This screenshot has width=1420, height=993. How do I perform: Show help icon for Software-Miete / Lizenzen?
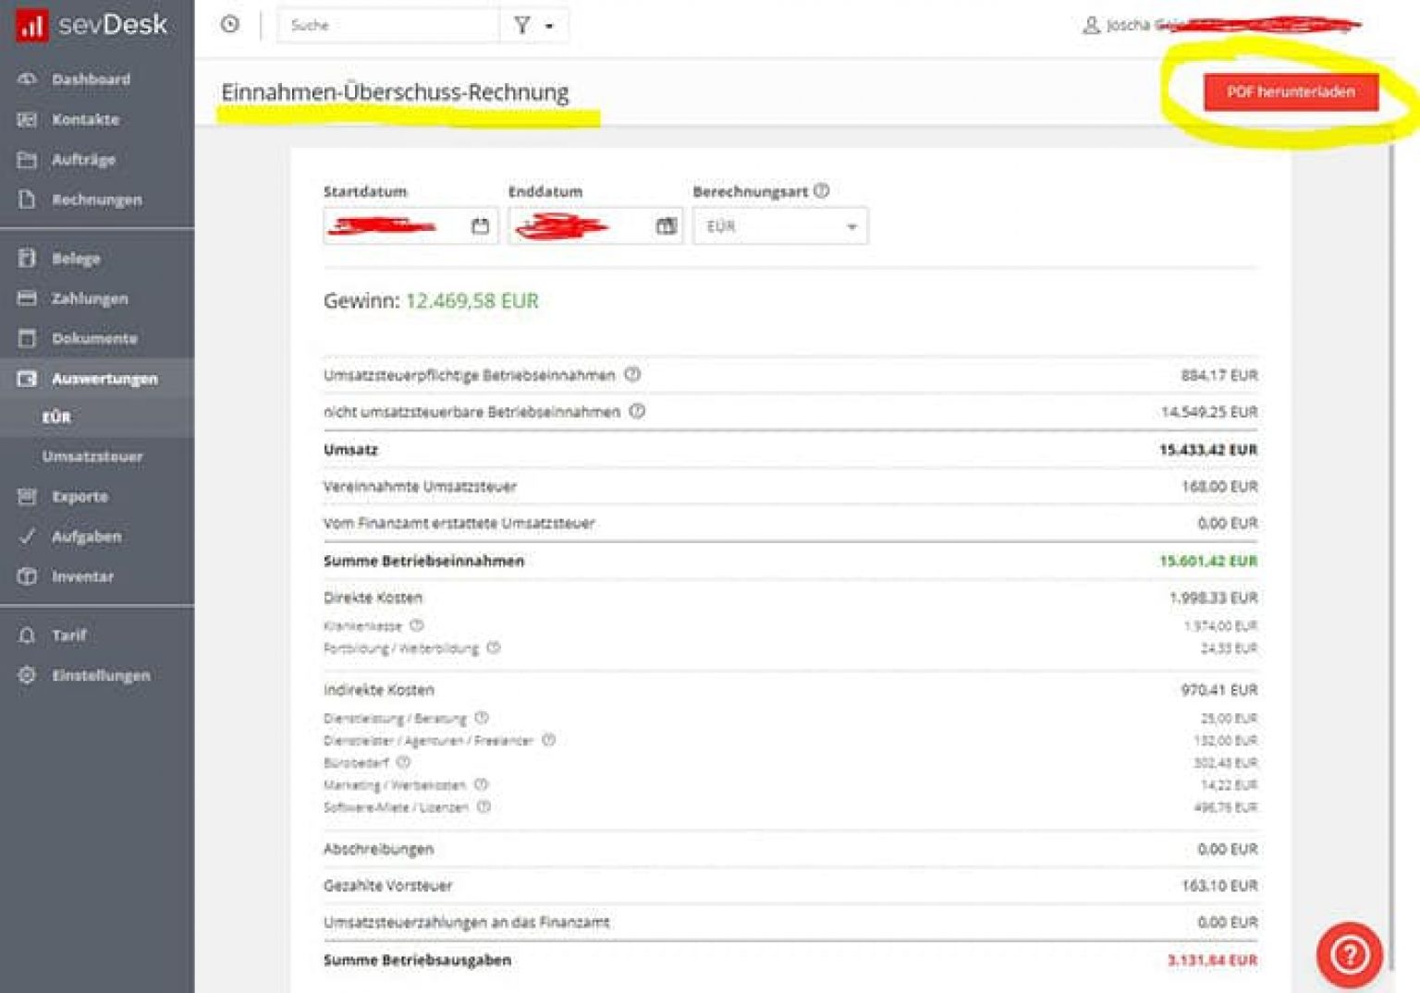pyautogui.click(x=484, y=806)
